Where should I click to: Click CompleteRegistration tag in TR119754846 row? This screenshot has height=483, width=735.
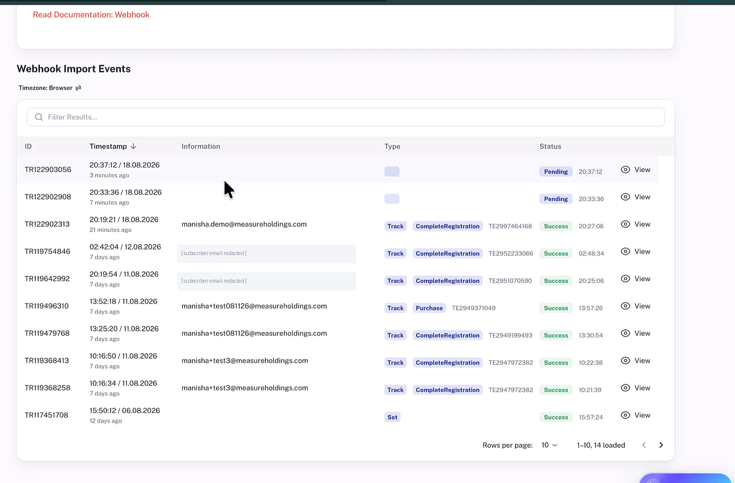tap(448, 254)
